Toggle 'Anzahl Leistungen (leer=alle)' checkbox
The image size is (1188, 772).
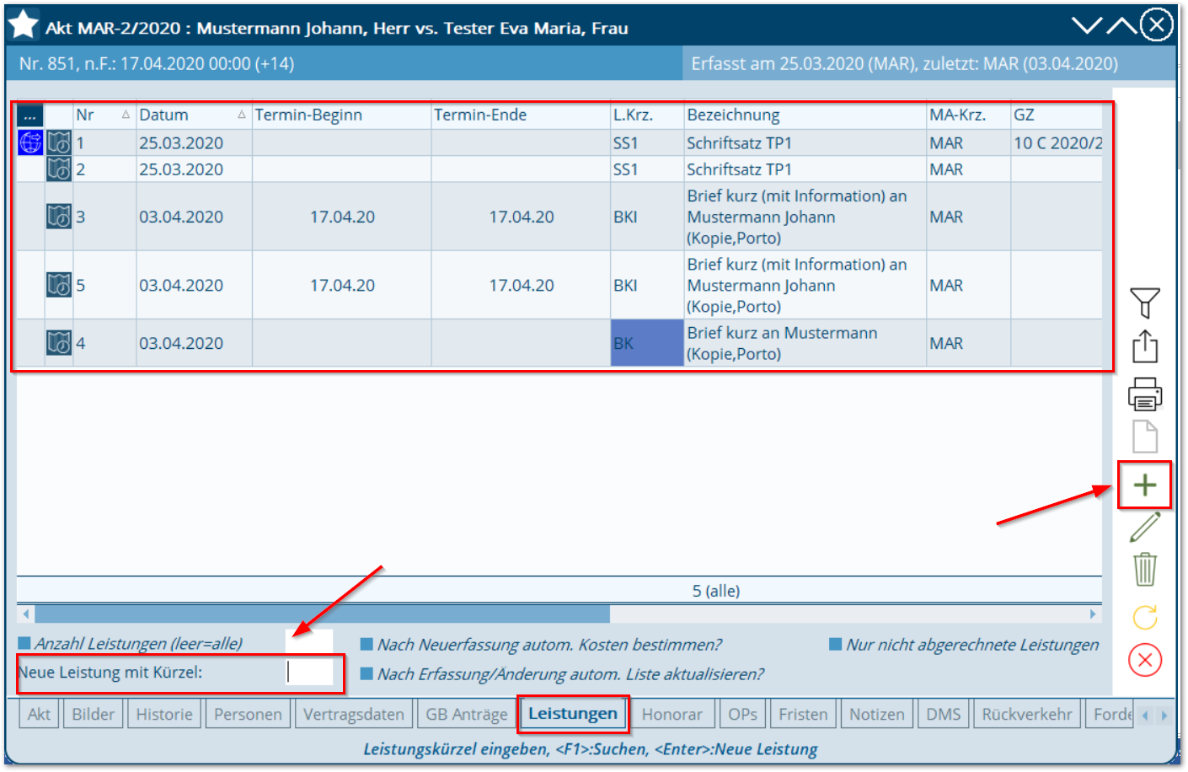[x=24, y=643]
